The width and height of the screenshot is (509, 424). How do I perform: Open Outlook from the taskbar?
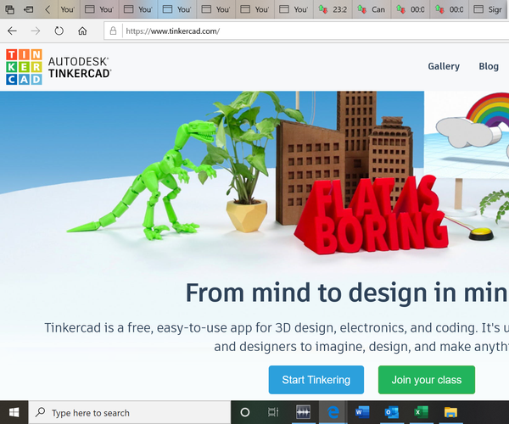391,412
